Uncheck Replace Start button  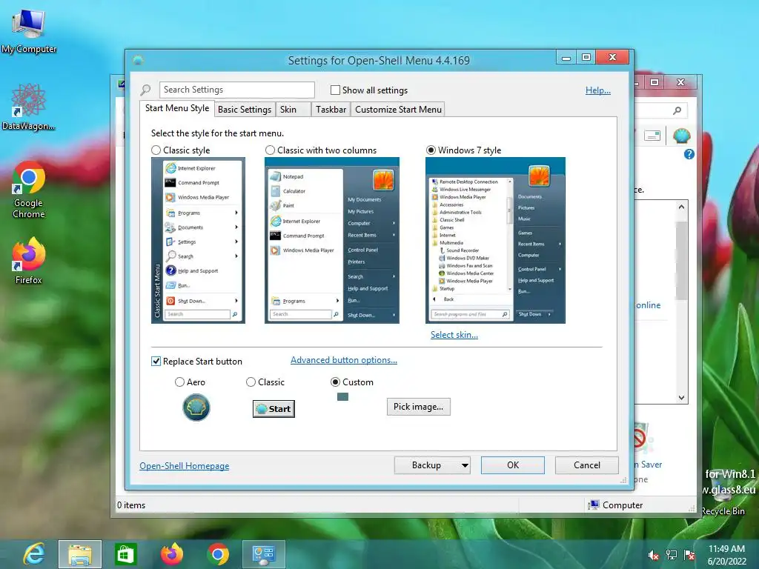[x=156, y=362]
